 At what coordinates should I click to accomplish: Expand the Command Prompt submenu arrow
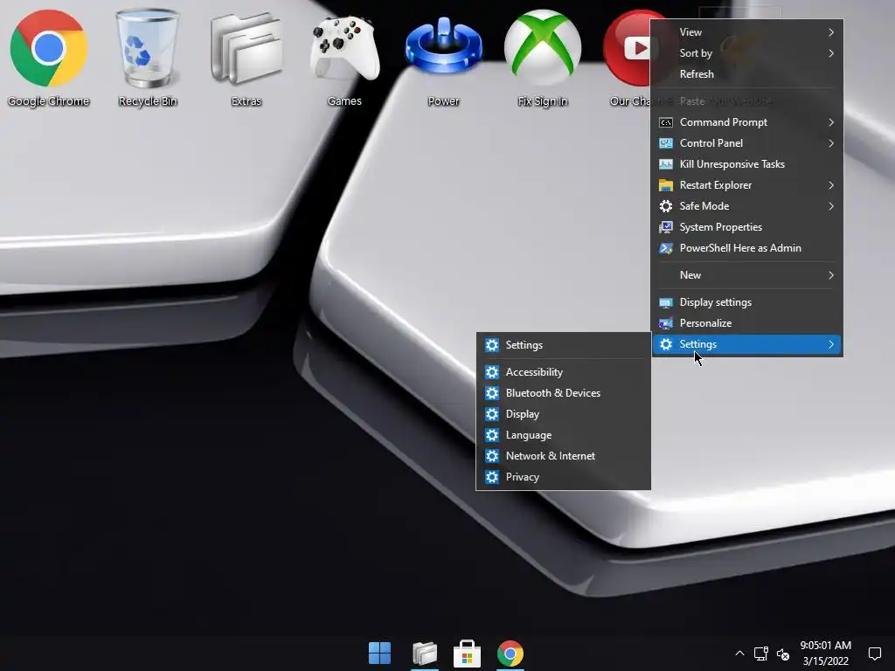831,122
